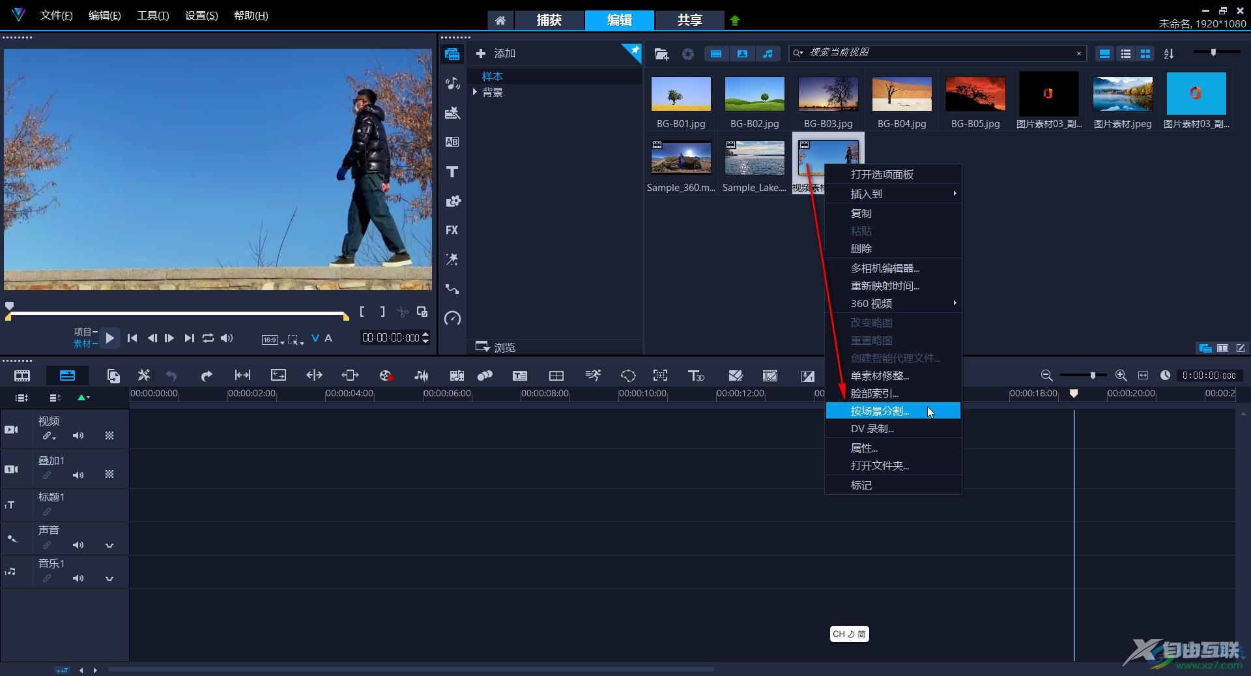This screenshot has height=676, width=1251.
Task: Open the speed gauge sidebar icon
Action: (452, 318)
